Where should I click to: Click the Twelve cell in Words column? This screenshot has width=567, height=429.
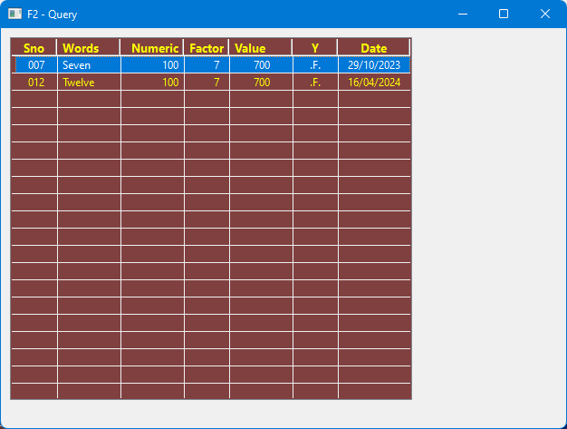(x=88, y=83)
